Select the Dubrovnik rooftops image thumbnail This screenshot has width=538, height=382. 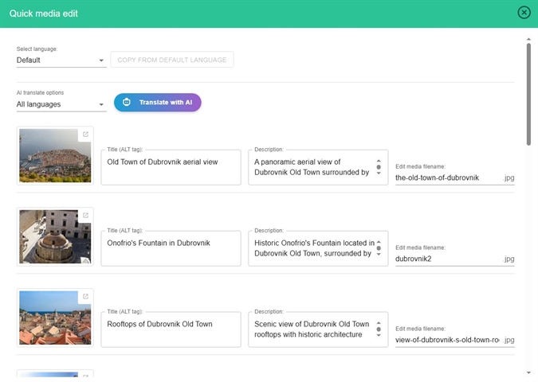pyautogui.click(x=50, y=319)
